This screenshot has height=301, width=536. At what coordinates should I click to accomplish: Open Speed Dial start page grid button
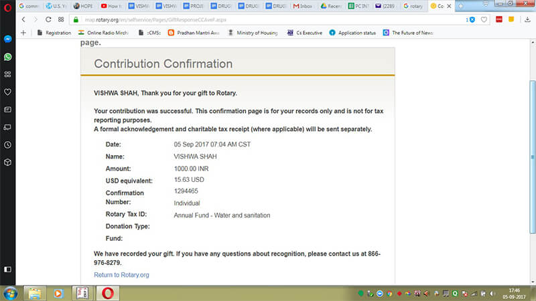[x=61, y=20]
